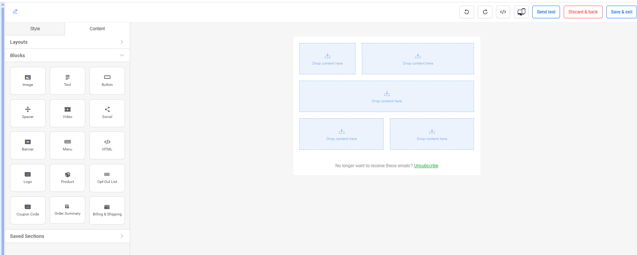Screen dimensions: 637x255
Task: Choose the Coupon Code block
Action: tap(28, 210)
